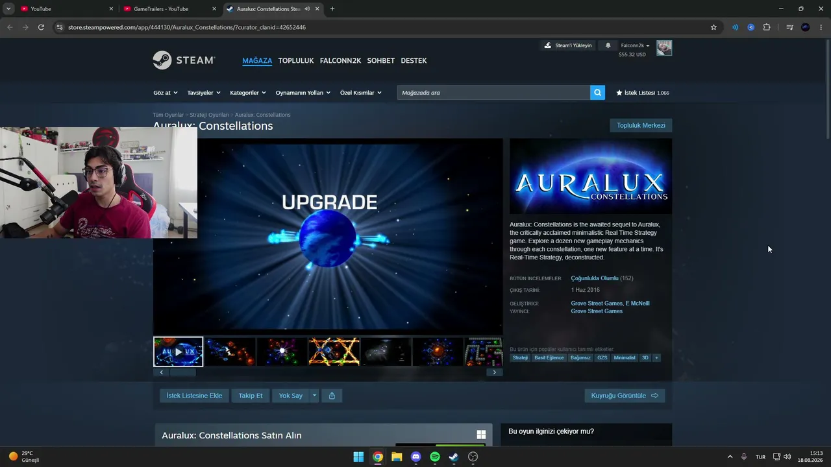Click the media strip left arrow
The width and height of the screenshot is (831, 467).
tap(161, 372)
